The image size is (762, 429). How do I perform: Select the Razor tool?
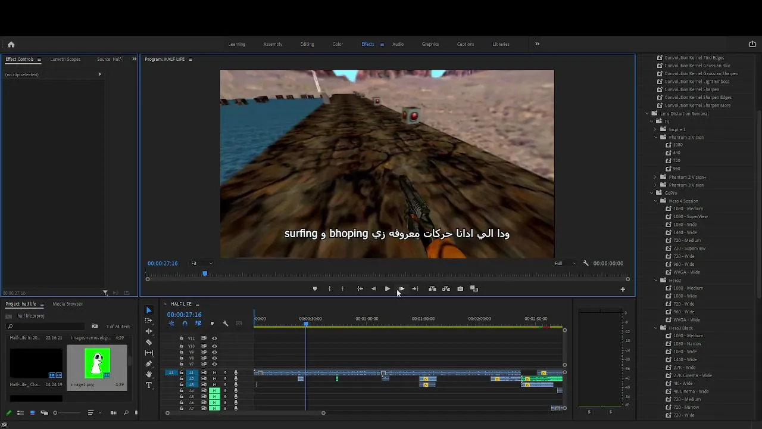coord(149,342)
